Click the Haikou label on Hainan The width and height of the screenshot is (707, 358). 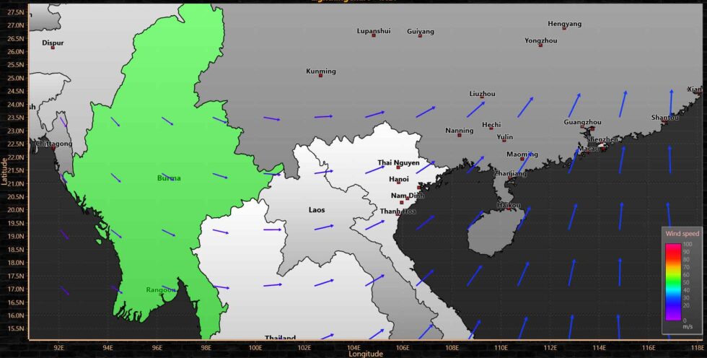point(509,205)
